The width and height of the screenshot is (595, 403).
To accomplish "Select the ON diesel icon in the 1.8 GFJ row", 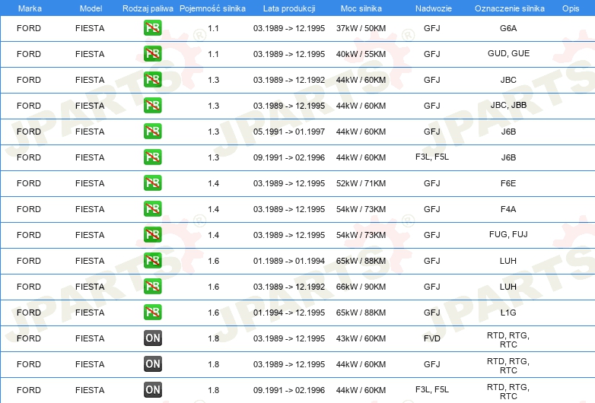I will (152, 364).
